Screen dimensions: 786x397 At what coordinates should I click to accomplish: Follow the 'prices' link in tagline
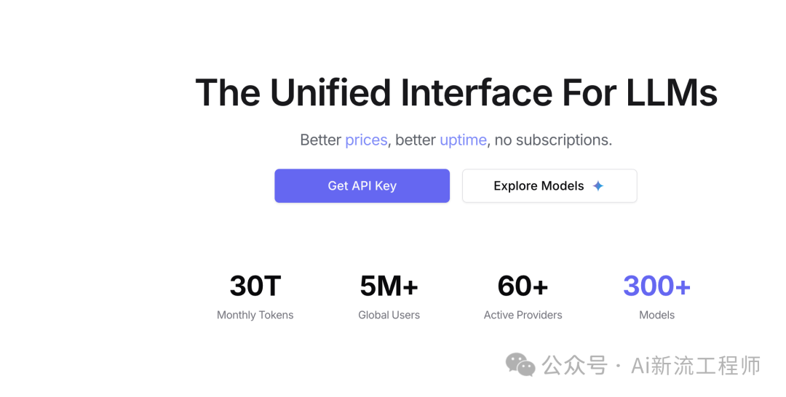[x=366, y=140]
